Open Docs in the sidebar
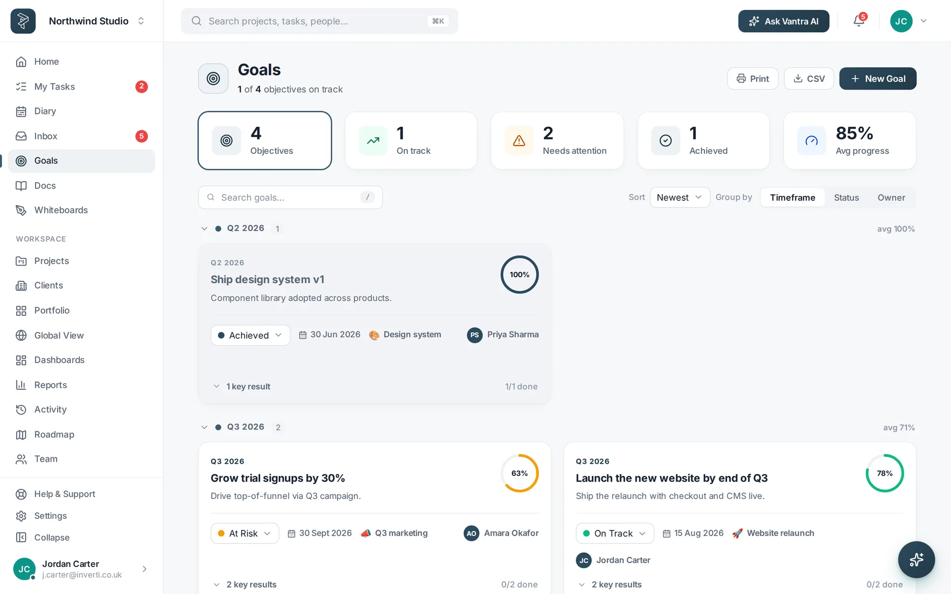Viewport: 951px width, 594px height. (x=82, y=186)
